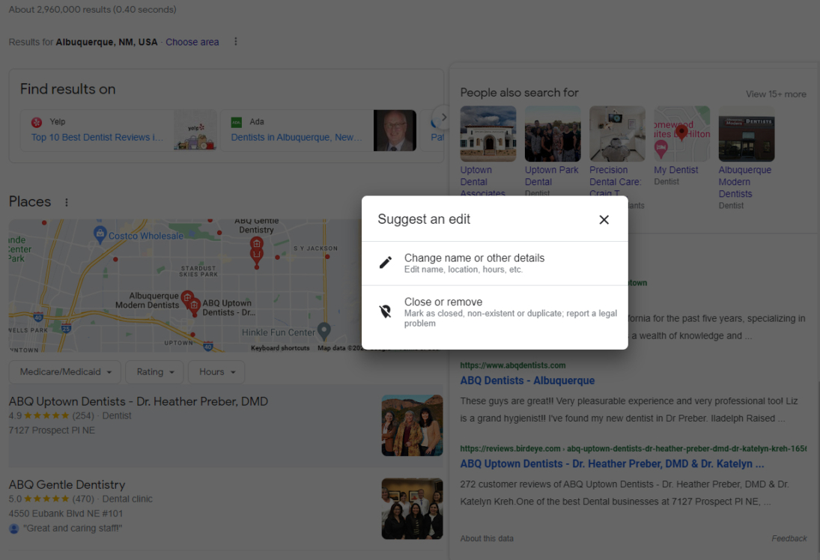Click the pencil icon to change name details
This screenshot has width=820, height=560.
click(x=386, y=263)
